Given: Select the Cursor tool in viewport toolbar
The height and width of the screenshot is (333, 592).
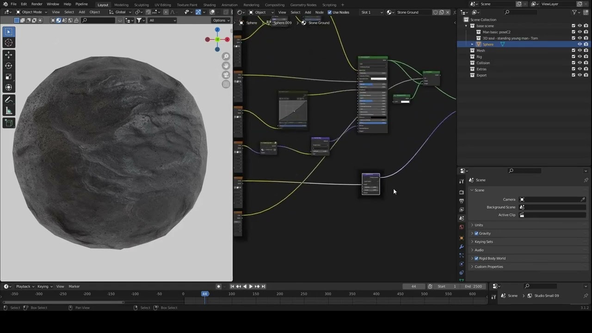Looking at the screenshot, I should tap(8, 43).
